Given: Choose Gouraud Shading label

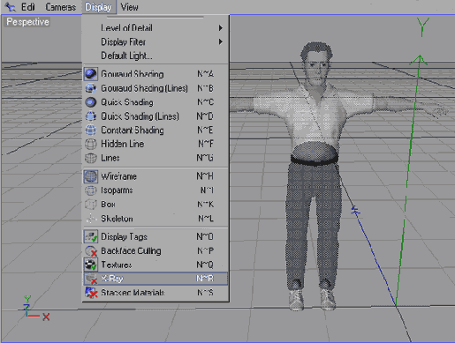Looking at the screenshot, I should click(x=133, y=74).
